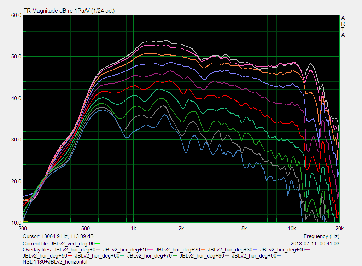Click the '200' frequency axis label

point(23,229)
